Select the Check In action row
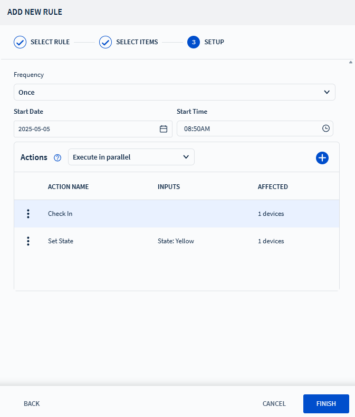Viewport: 355px width, 417px height. pyautogui.click(x=158, y=214)
